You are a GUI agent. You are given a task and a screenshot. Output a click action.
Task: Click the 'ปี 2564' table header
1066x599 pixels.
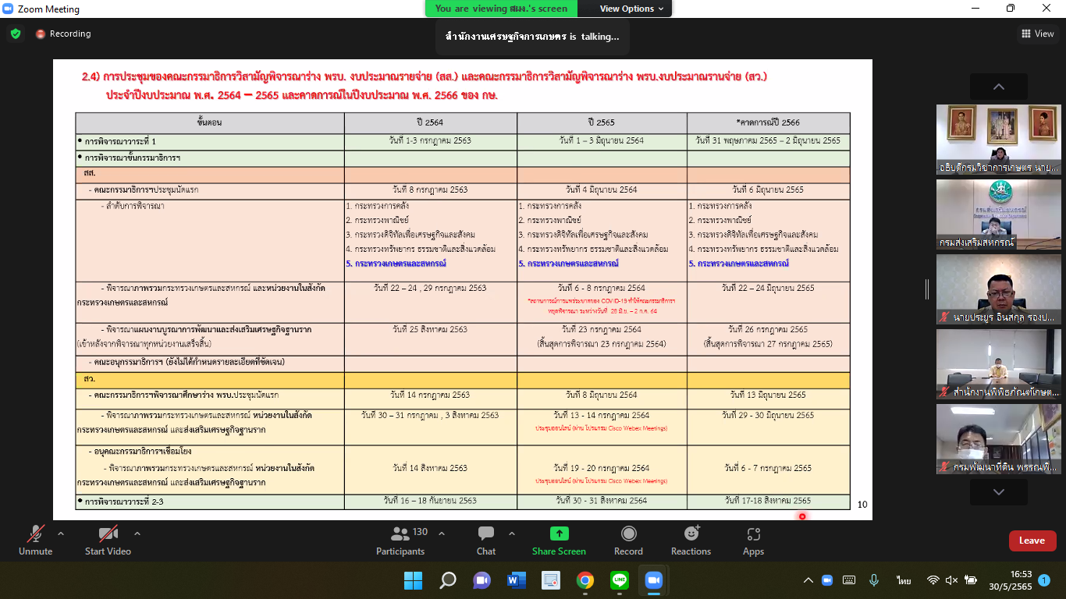pyautogui.click(x=430, y=122)
